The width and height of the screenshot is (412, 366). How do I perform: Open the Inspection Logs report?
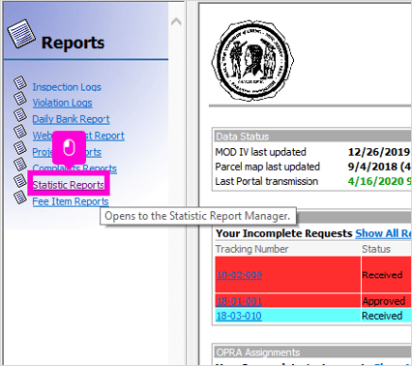(67, 87)
